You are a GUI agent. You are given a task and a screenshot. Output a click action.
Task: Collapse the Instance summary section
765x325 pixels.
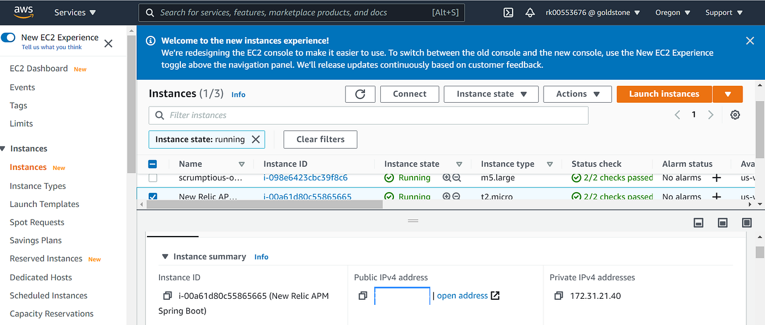pos(165,257)
